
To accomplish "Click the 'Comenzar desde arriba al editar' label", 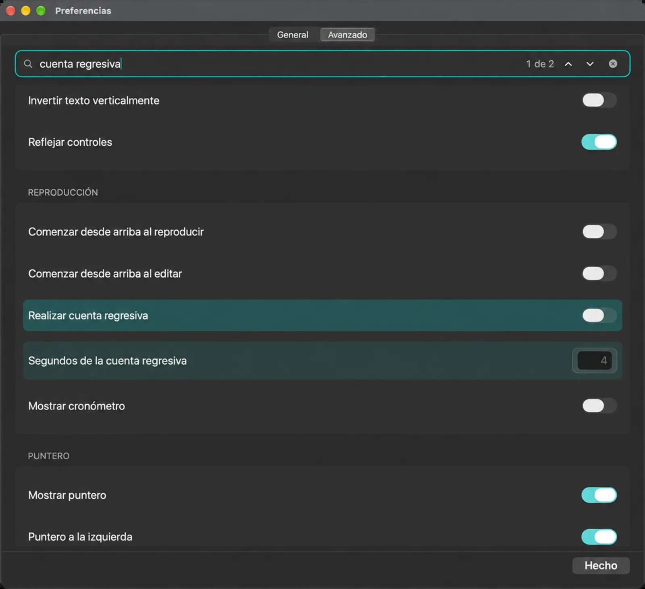I will [x=105, y=274].
